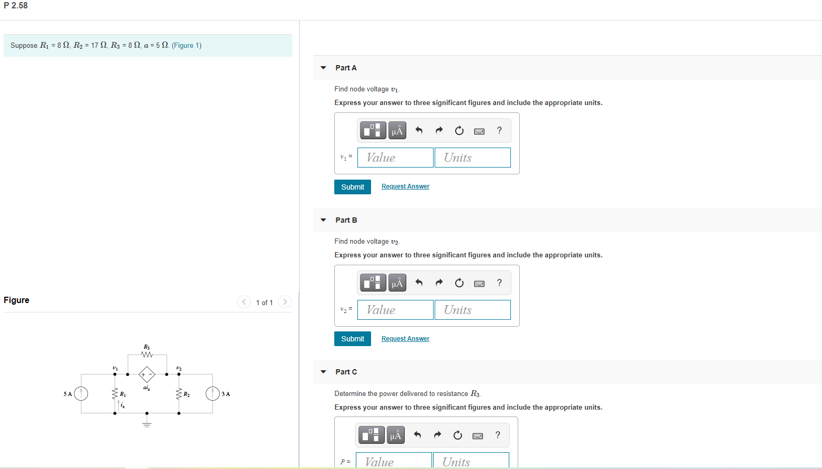Collapse the Part B section

click(323, 220)
